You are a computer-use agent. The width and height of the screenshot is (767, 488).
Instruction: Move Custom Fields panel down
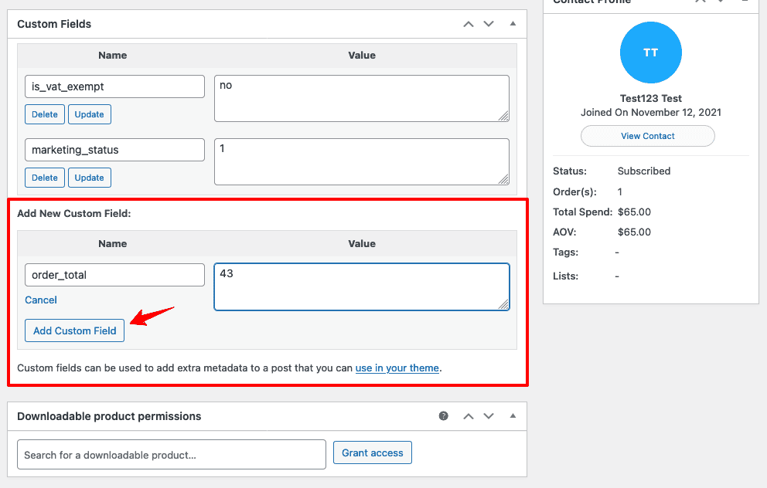[489, 24]
